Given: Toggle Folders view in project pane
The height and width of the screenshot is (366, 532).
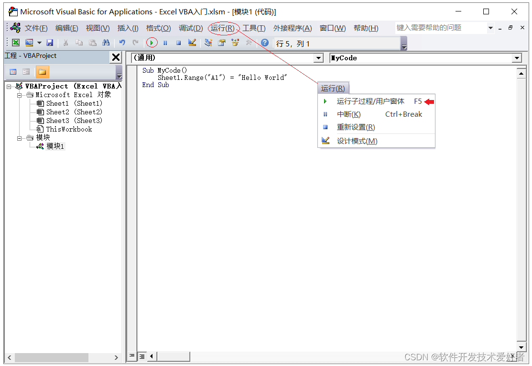Looking at the screenshot, I should [x=43, y=72].
